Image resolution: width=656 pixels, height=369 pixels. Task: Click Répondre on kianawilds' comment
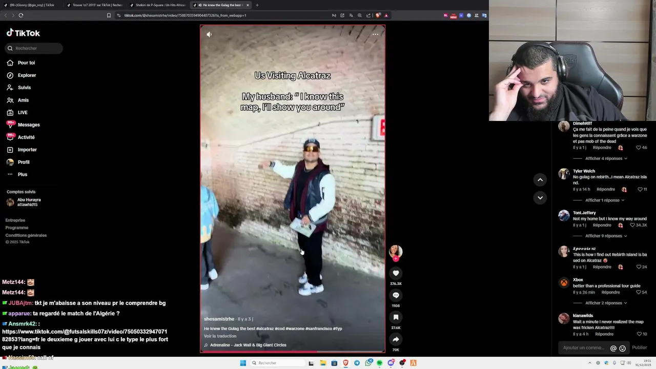point(604,334)
